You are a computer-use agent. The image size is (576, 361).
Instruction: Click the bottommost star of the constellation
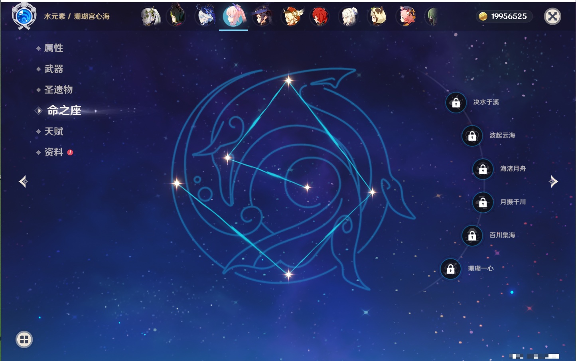(288, 274)
